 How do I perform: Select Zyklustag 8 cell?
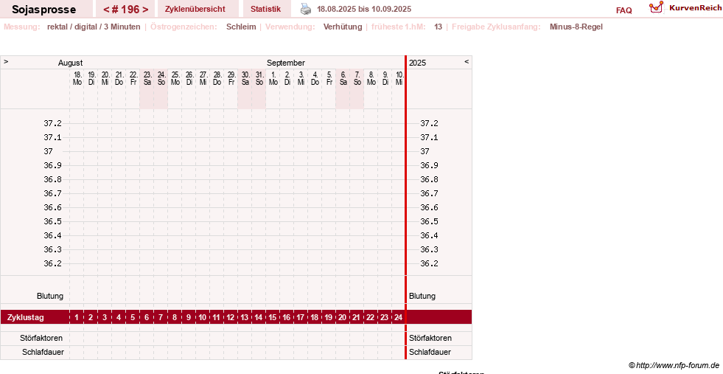pos(174,317)
